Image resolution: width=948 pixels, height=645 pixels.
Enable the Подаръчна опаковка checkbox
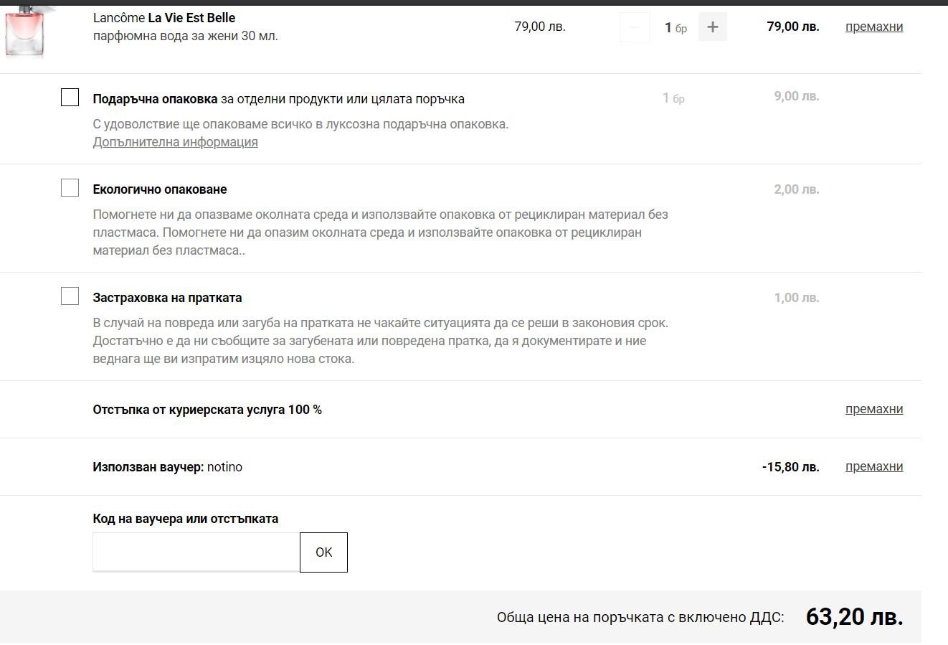click(x=70, y=98)
